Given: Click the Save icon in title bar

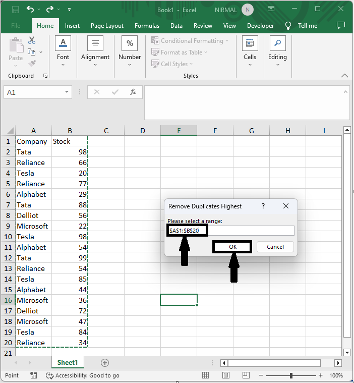Looking at the screenshot, I should [16, 10].
